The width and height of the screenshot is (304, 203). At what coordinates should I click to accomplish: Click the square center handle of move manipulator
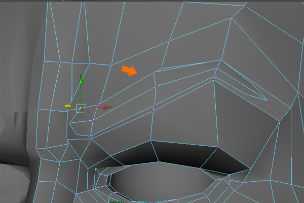pyautogui.click(x=81, y=108)
